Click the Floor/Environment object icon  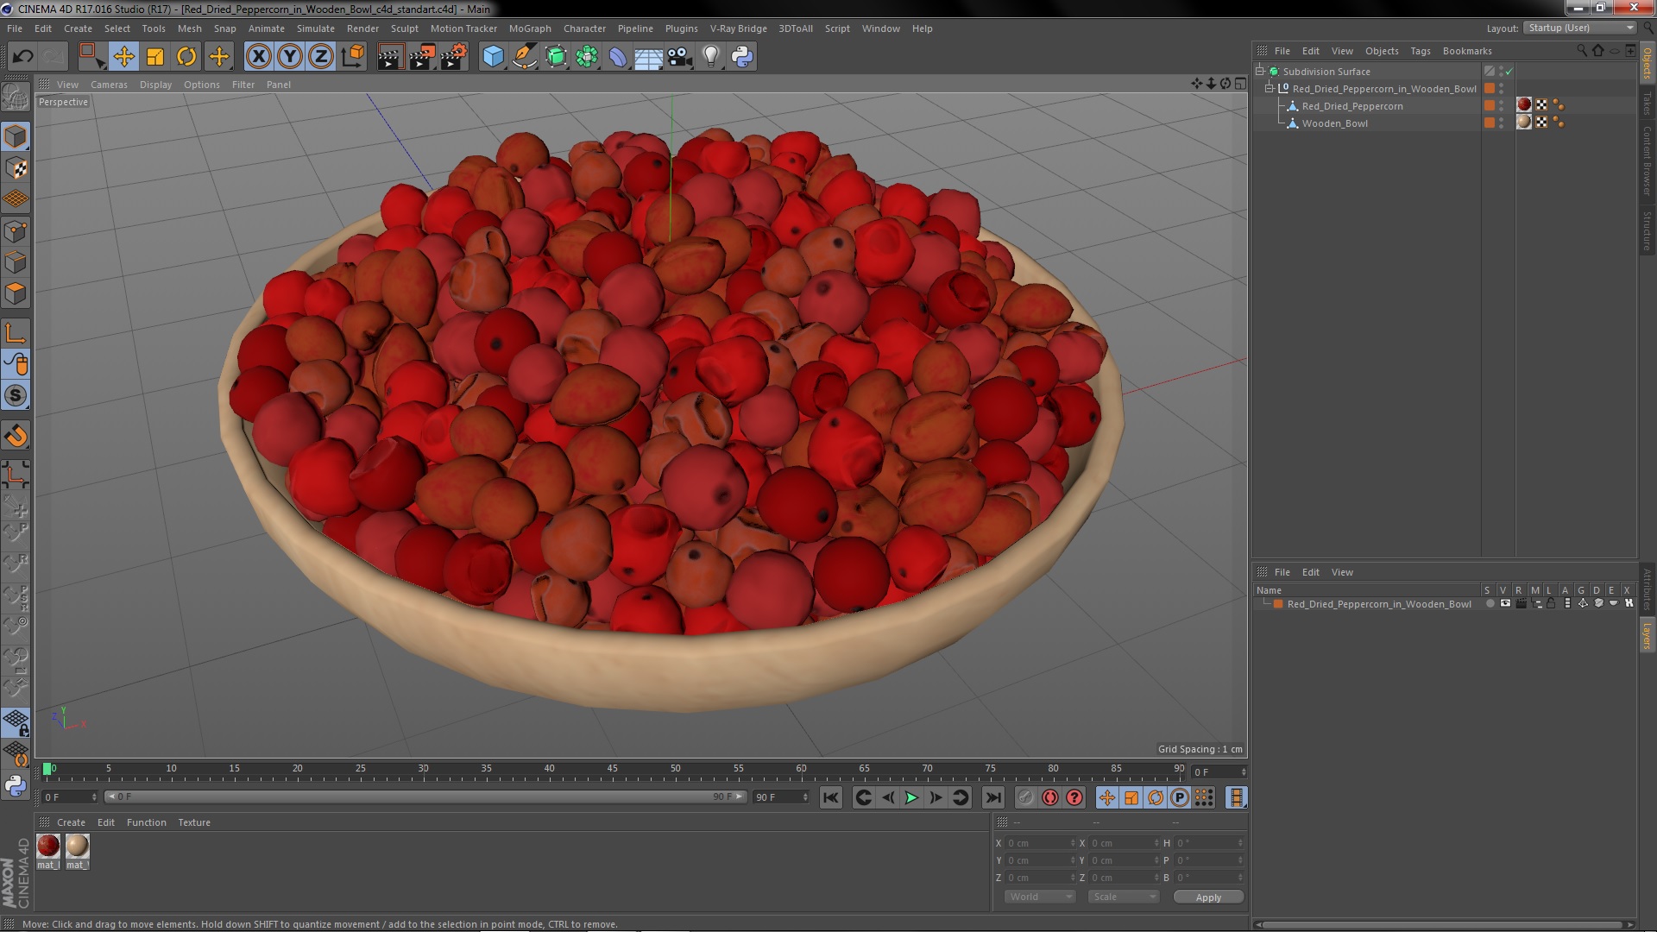click(x=649, y=57)
